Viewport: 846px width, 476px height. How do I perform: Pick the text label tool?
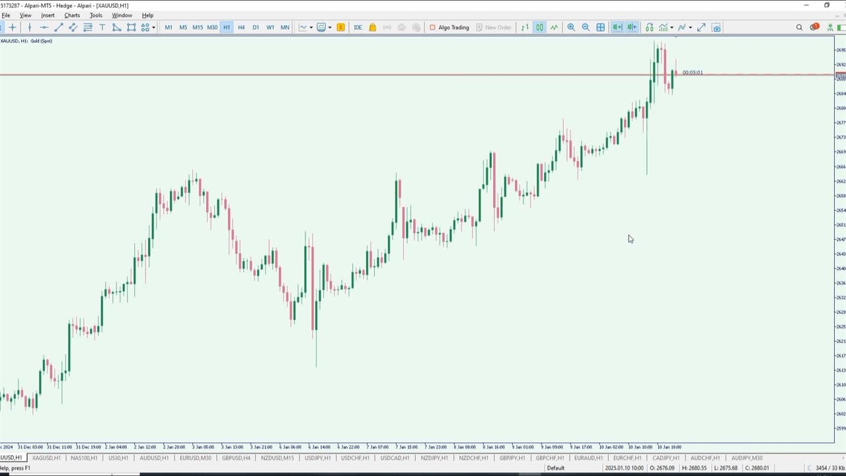click(102, 27)
